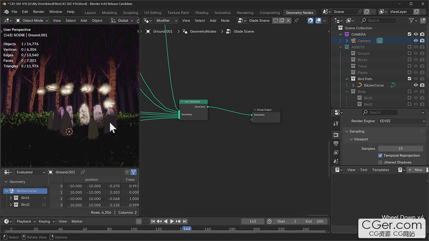Expand the Camera object in Outliner
429x241 pixels.
click(x=347, y=41)
